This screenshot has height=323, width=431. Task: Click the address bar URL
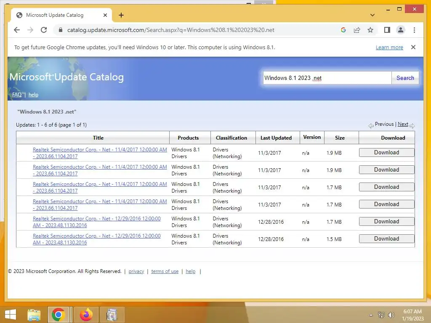coord(171,30)
